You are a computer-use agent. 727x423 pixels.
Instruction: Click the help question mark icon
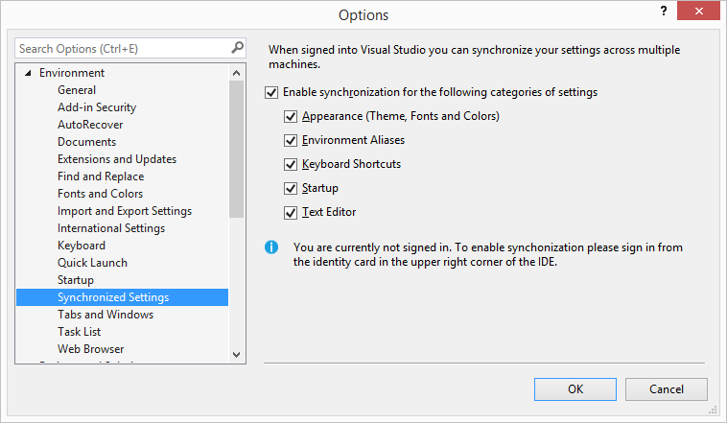663,12
